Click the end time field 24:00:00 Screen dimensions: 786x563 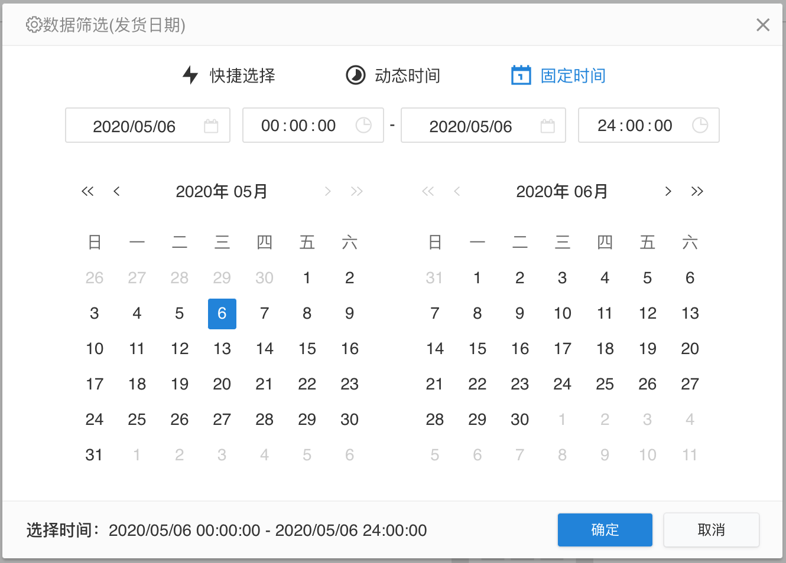(649, 125)
